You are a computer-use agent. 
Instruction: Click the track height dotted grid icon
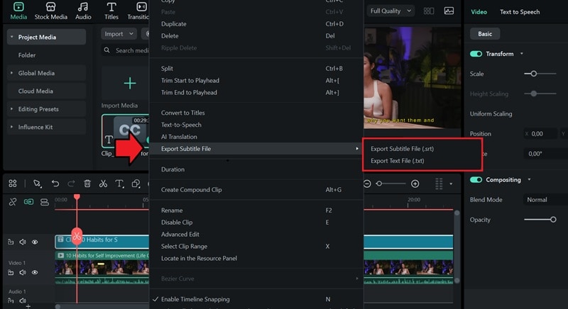[x=439, y=184]
